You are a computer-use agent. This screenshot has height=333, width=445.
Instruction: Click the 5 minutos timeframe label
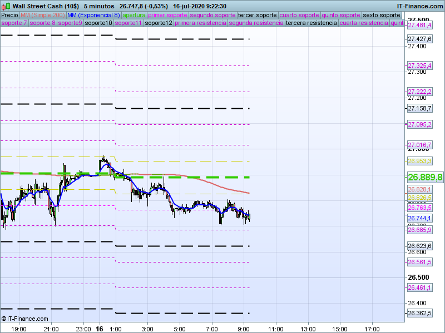[x=99, y=6]
